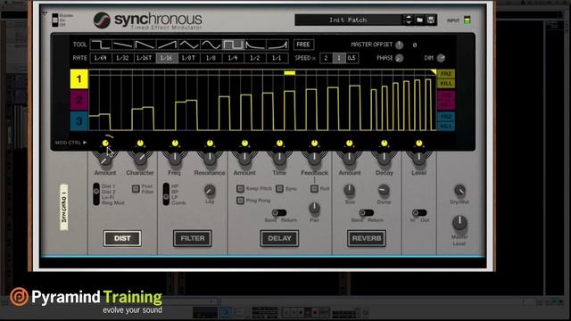Set rate to 1/8T
This screenshot has height=321, width=571.
click(x=189, y=58)
